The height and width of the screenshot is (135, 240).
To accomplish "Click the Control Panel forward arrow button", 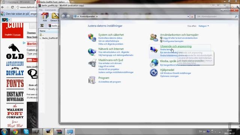I will [68, 16].
